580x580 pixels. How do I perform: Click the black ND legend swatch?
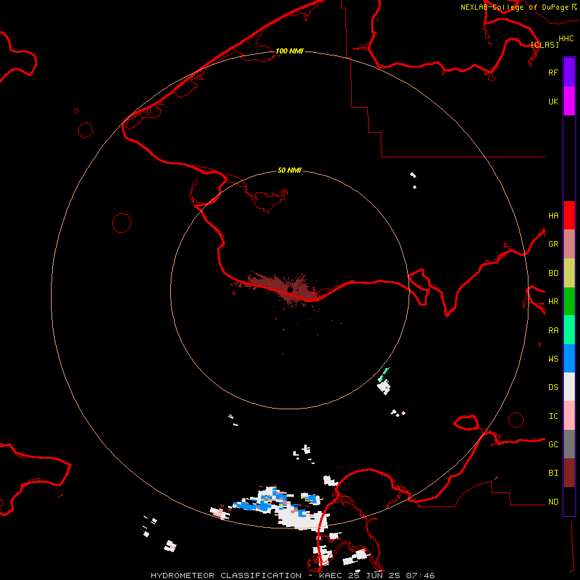(569, 501)
